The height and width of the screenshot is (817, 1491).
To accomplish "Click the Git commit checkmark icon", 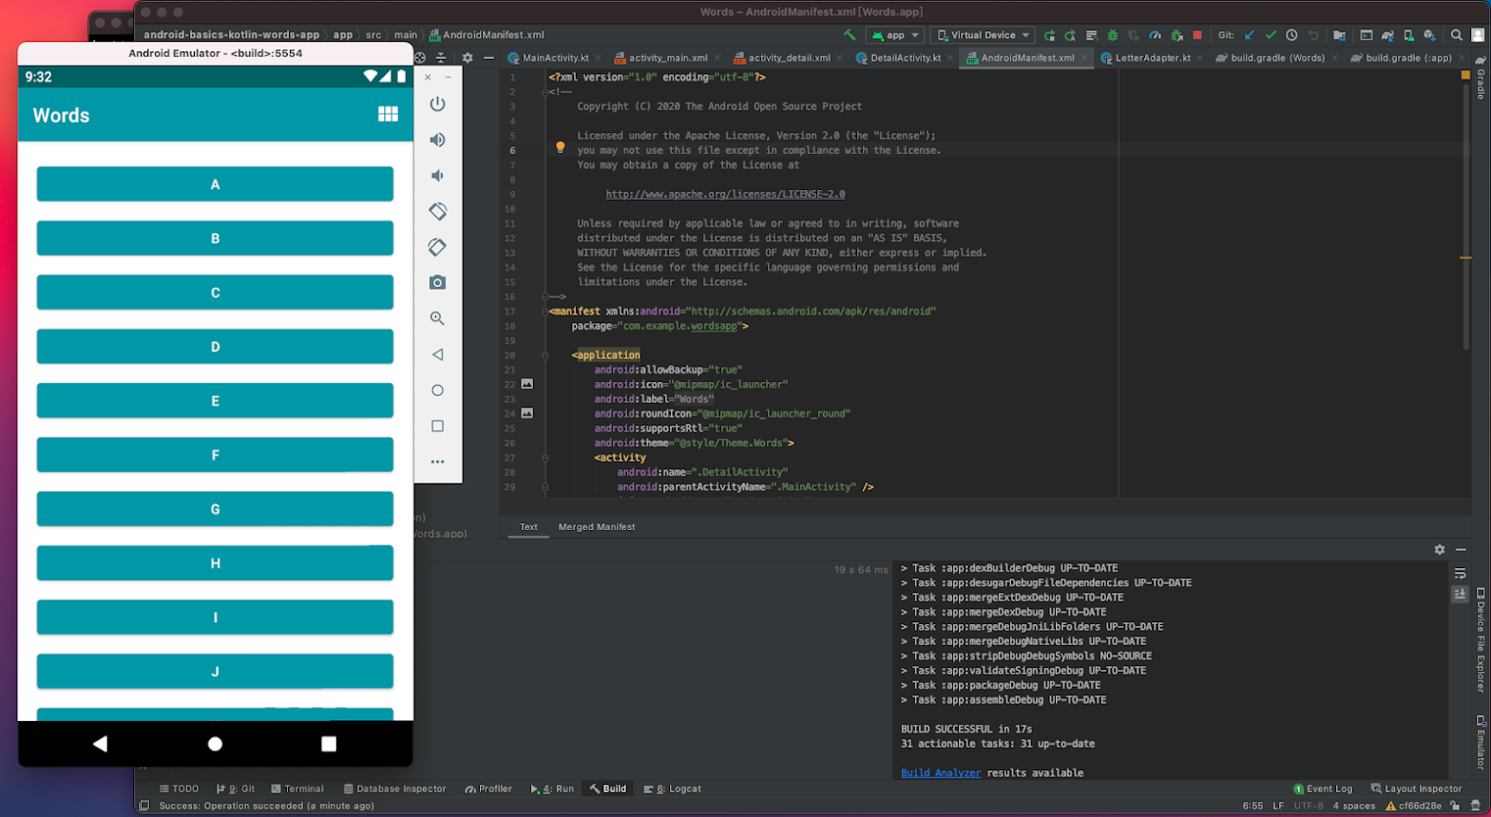I will (1271, 35).
